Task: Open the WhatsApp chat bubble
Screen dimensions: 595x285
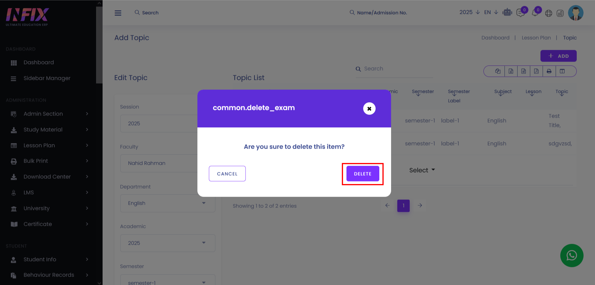Action: pos(572,256)
